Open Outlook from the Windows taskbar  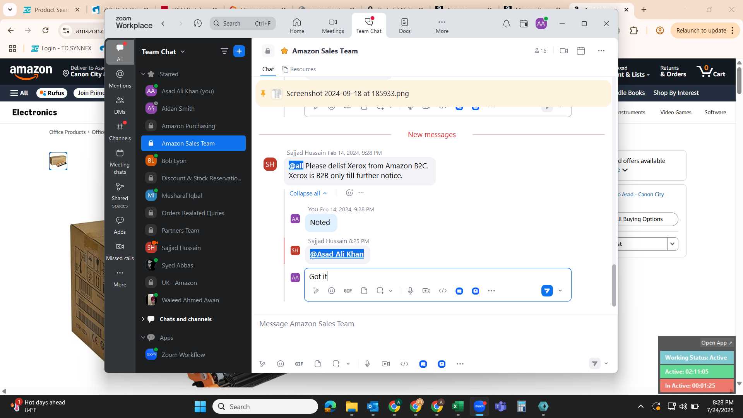[x=373, y=406]
